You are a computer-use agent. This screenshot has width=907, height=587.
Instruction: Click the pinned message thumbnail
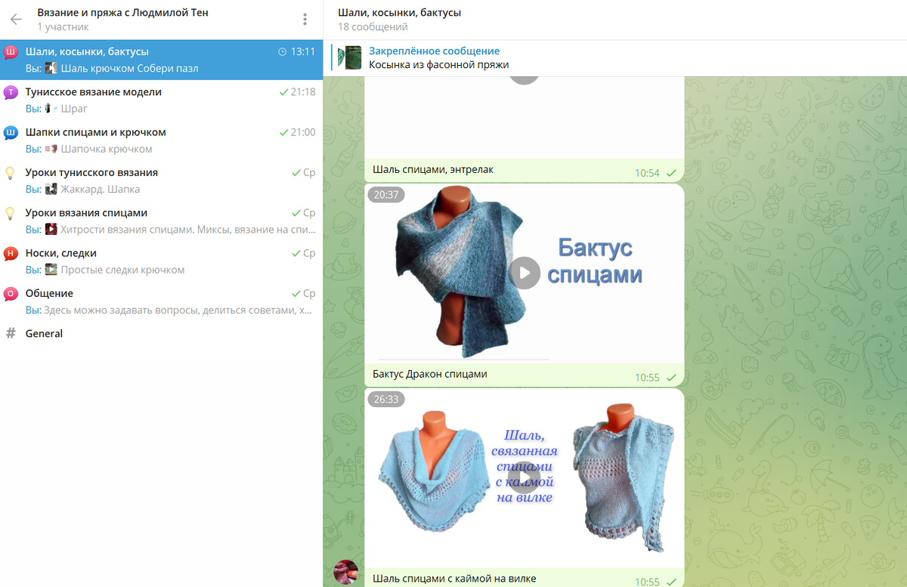click(x=348, y=57)
